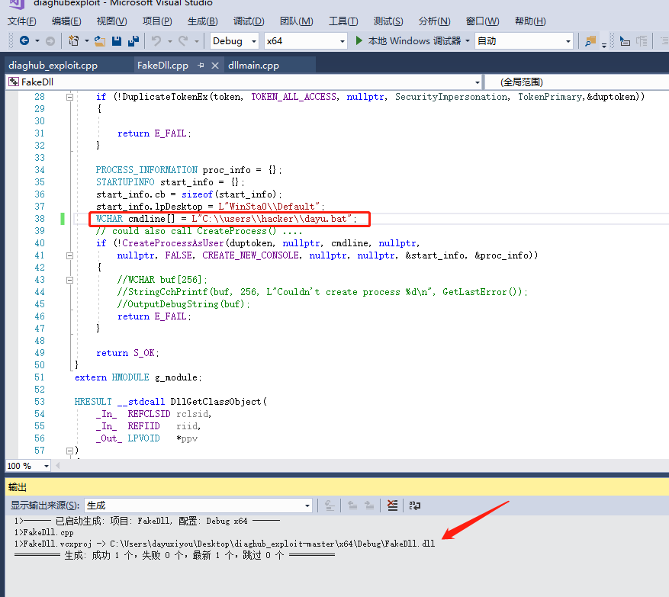The width and height of the screenshot is (669, 597).
Task: Open the output source 生成 dropdown
Action: pos(198,506)
